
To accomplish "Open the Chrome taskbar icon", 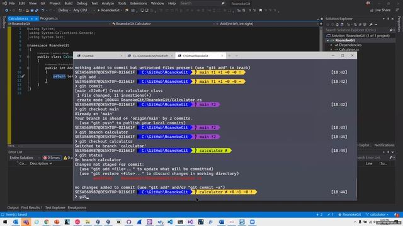I will (x=47, y=222).
